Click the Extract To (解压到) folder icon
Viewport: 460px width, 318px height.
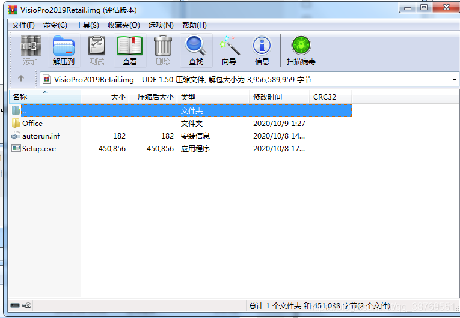[x=64, y=46]
